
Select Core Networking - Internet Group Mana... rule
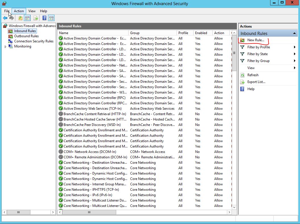point(95,184)
